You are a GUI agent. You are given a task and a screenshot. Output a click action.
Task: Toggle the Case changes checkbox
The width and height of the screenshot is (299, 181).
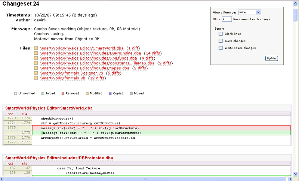point(221,41)
